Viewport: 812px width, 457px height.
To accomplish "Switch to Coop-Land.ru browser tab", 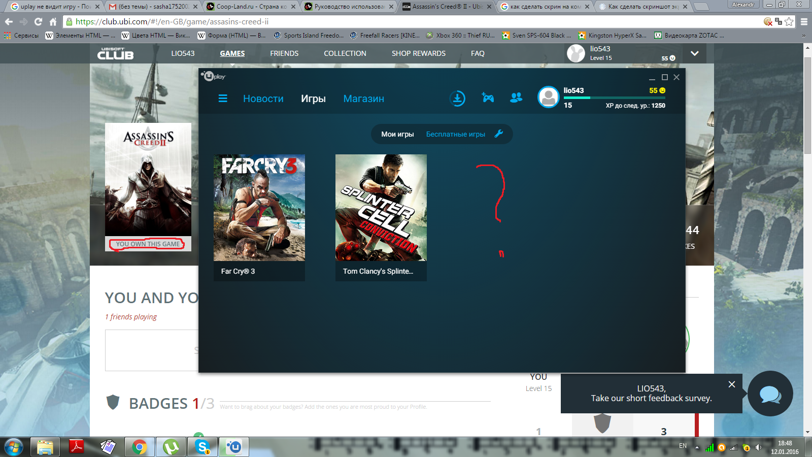I will click(251, 7).
